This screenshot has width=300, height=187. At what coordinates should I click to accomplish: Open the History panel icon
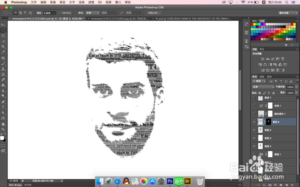click(x=246, y=24)
